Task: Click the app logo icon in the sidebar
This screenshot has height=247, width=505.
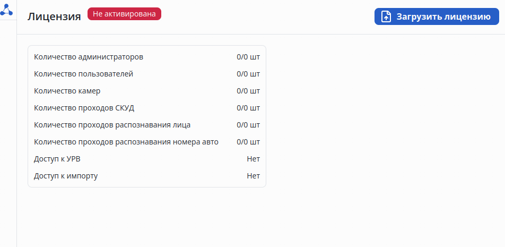Action: [6, 9]
